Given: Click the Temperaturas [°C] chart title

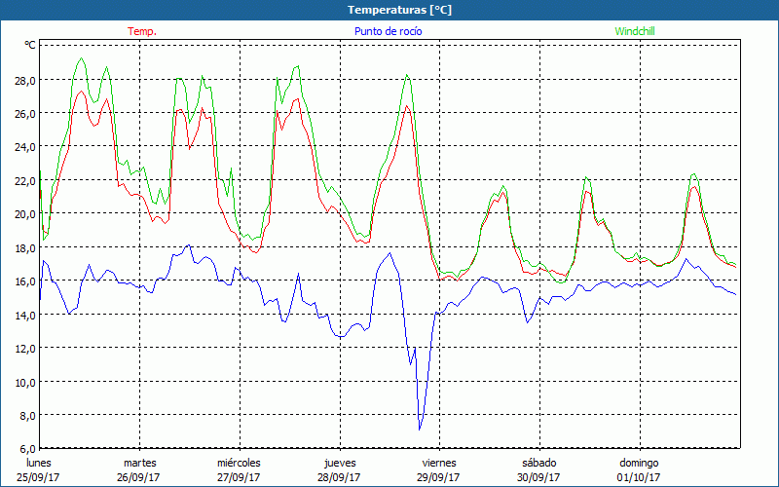Looking at the screenshot, I should 389,10.
